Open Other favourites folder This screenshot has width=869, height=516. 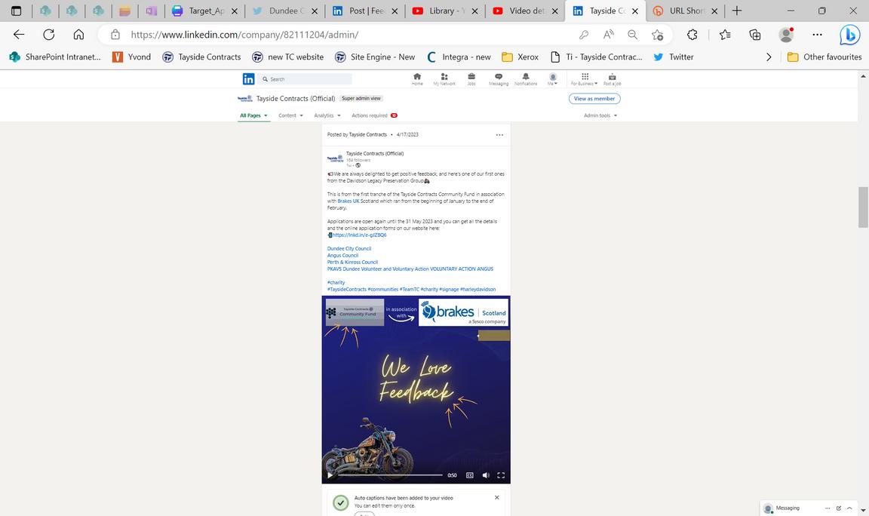click(x=824, y=57)
